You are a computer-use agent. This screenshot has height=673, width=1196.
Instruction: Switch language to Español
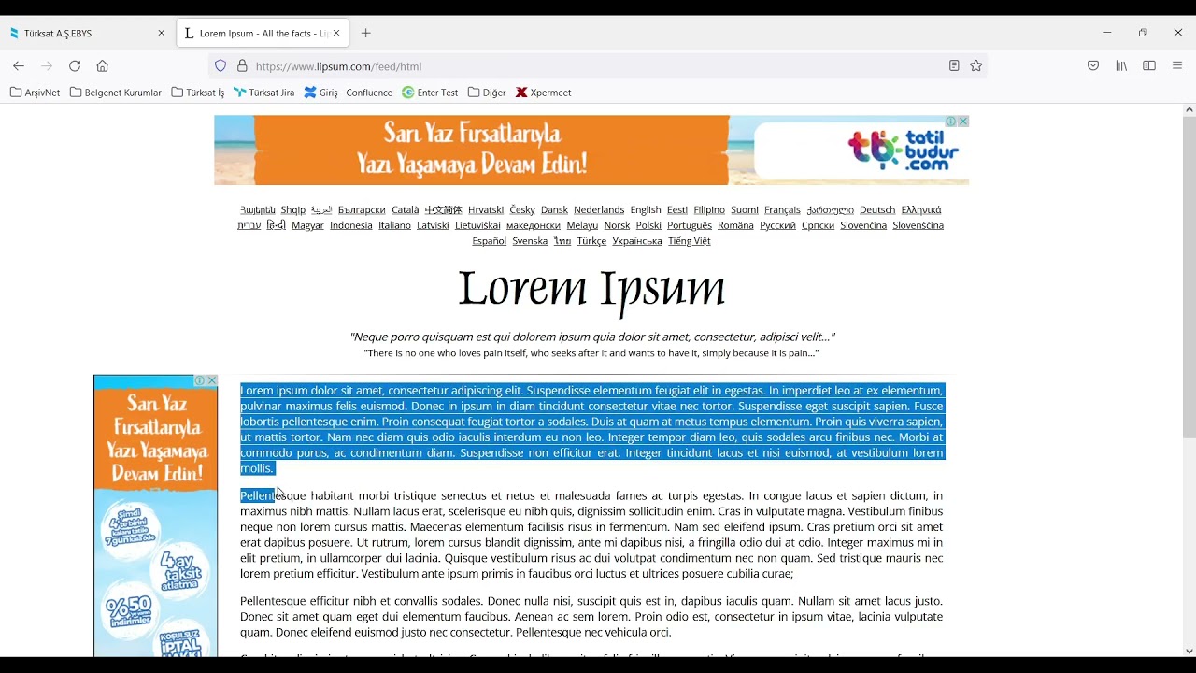coord(490,241)
